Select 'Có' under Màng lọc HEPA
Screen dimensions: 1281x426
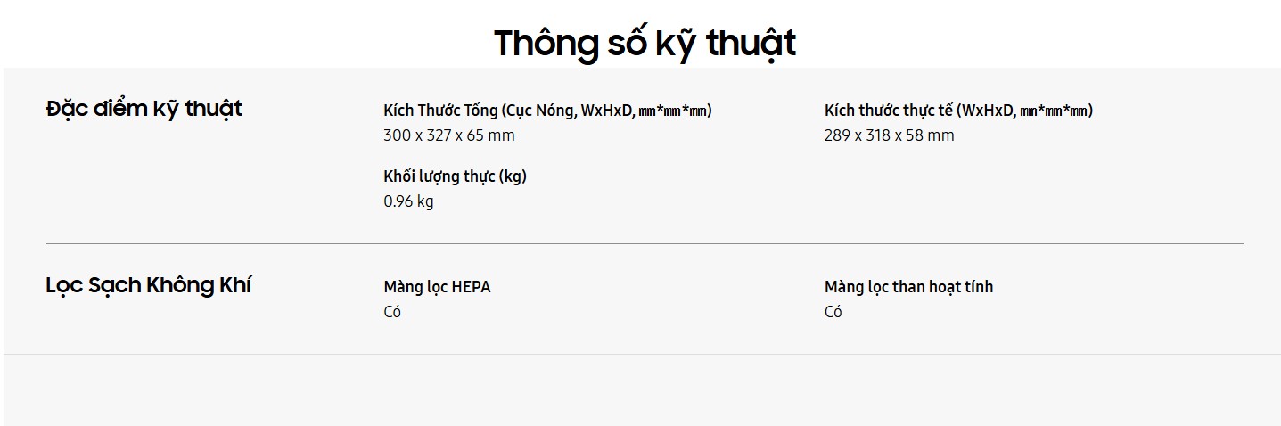(392, 312)
